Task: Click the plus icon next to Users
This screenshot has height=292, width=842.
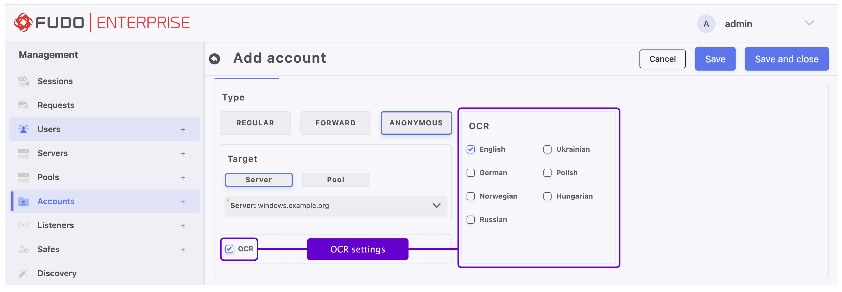Action: (x=183, y=130)
